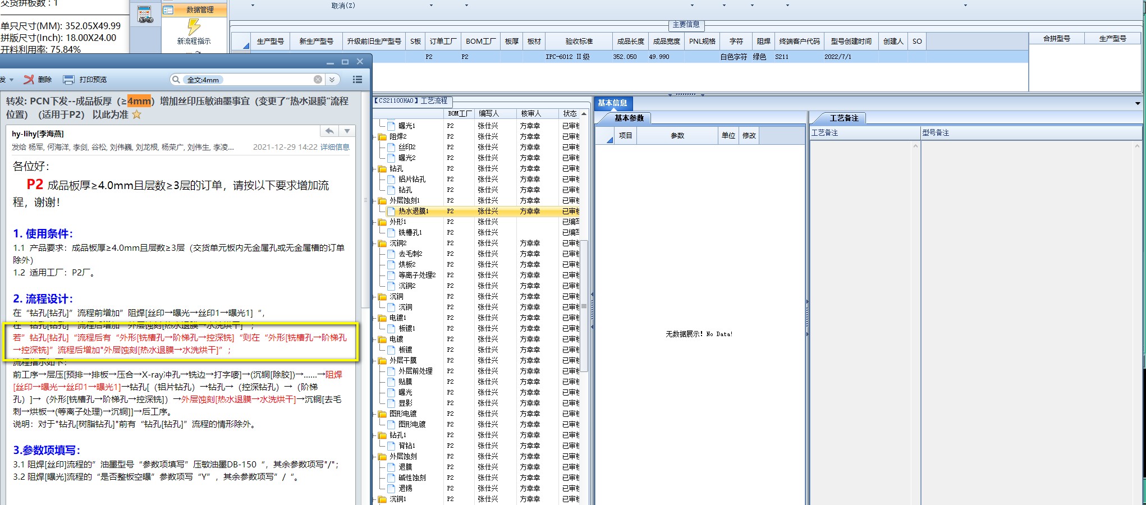Open the 基本信息 panel dropdown arrow
Image resolution: width=1146 pixels, height=505 pixels.
(x=1138, y=103)
